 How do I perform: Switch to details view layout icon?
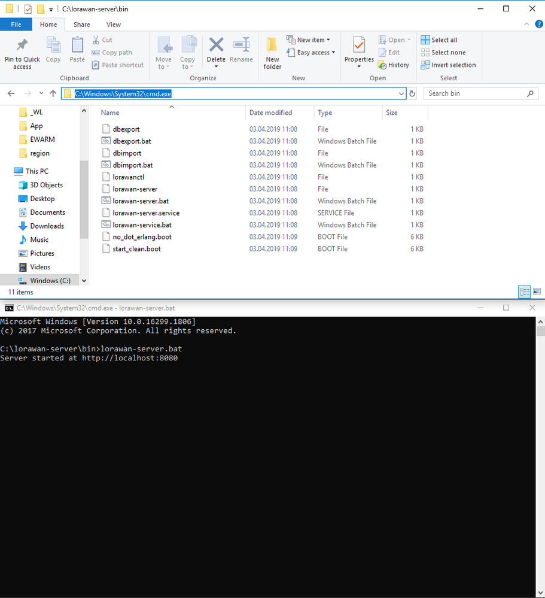tap(525, 292)
